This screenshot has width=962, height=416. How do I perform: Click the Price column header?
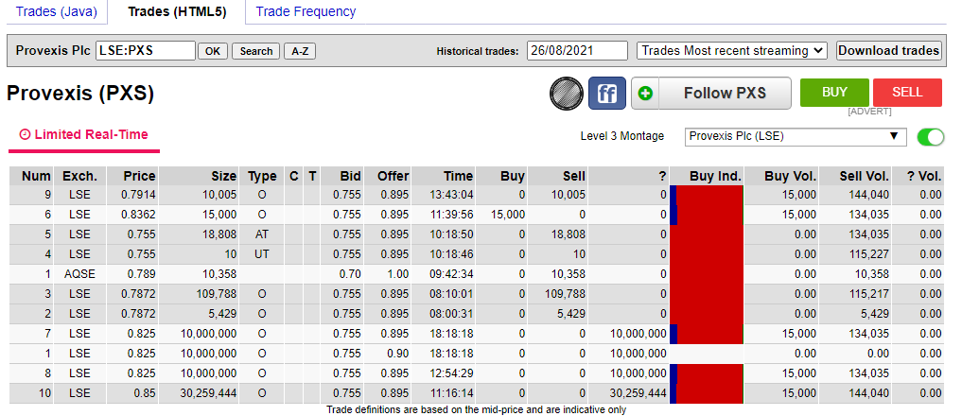pyautogui.click(x=131, y=176)
